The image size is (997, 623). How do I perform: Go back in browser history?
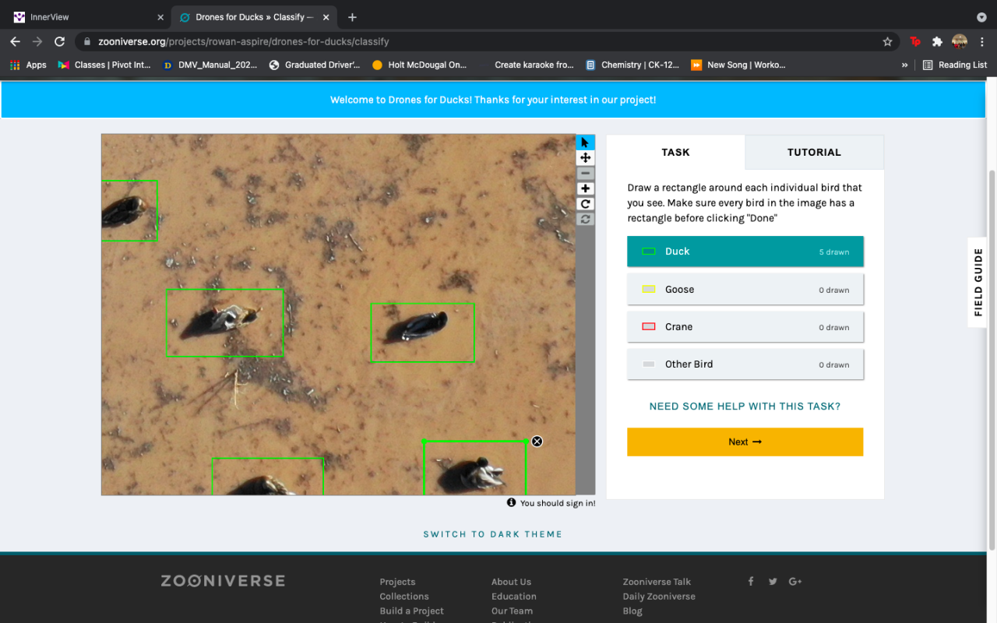(15, 41)
